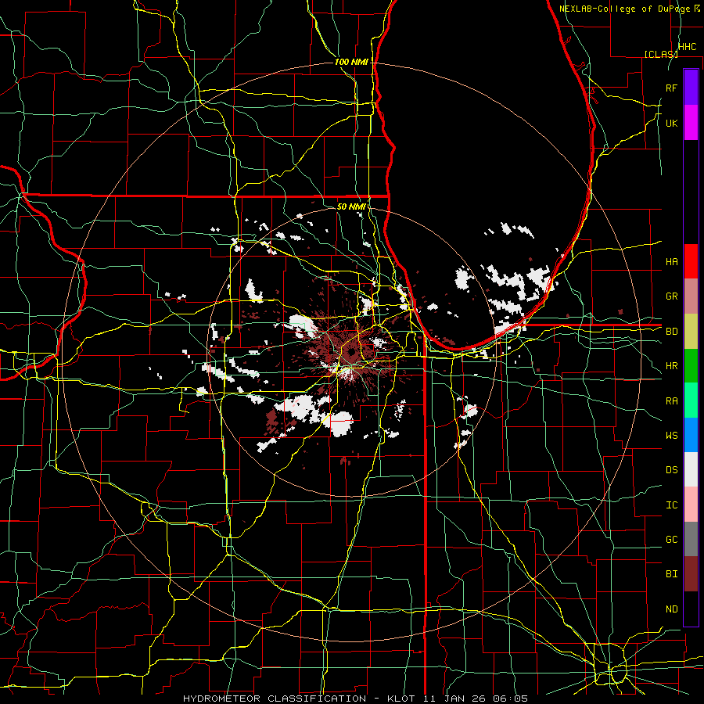
Task: Click the 06:05 timestamp
Action: (x=510, y=699)
